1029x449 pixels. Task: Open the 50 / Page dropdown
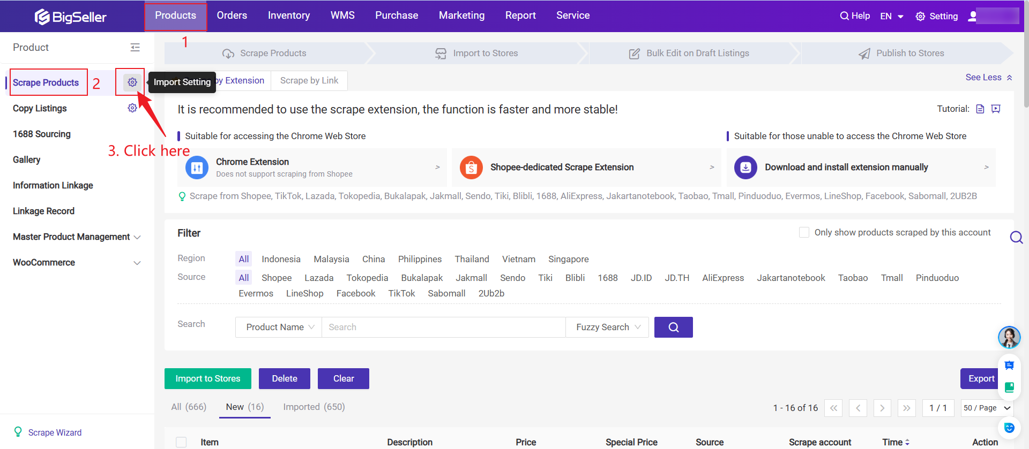[x=987, y=408]
